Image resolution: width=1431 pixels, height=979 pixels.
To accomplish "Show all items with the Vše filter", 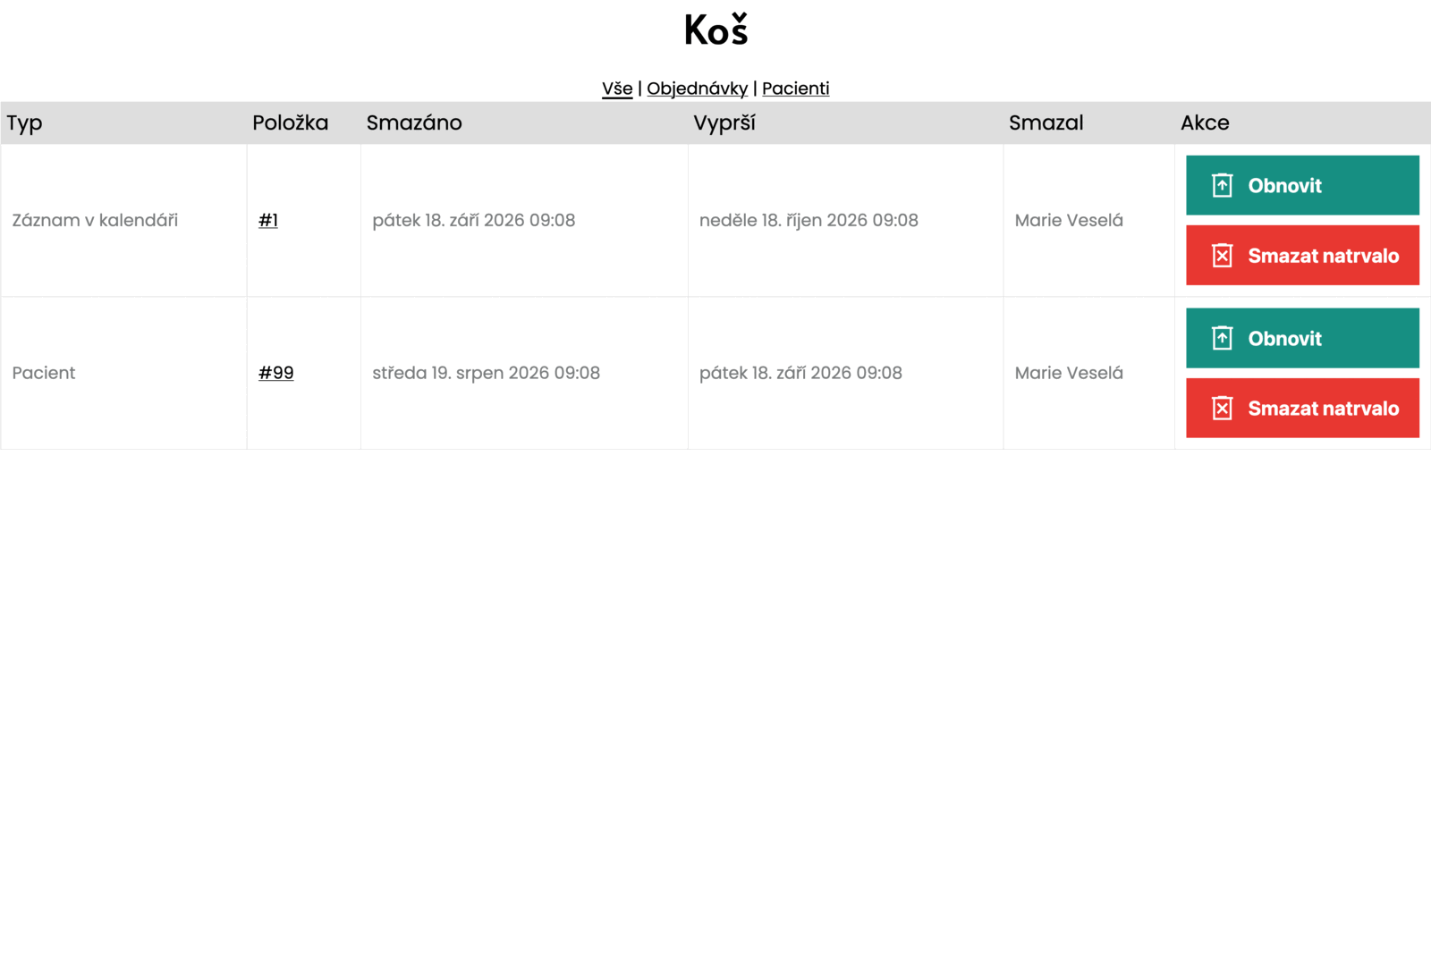I will tap(617, 89).
